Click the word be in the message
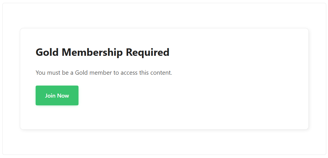Viewport: 328px width, 158px height. [x=65, y=73]
